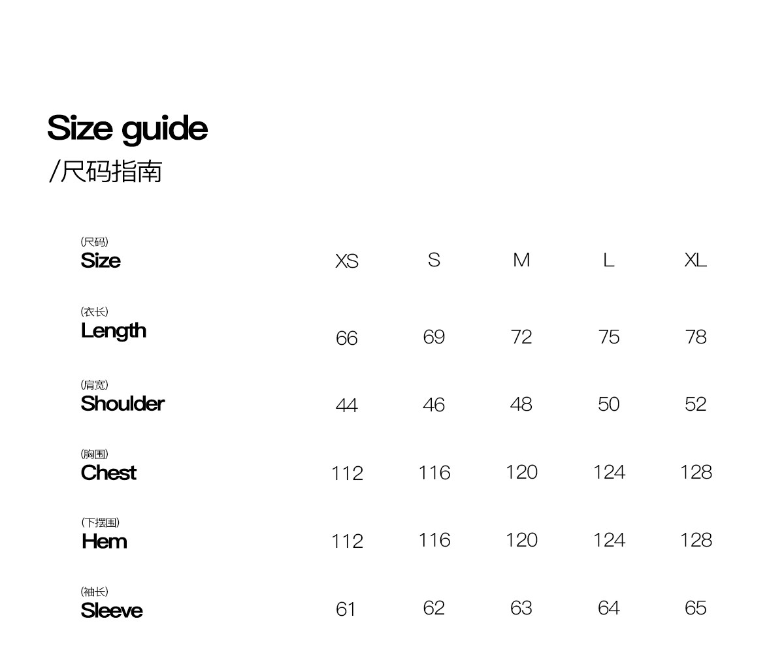The width and height of the screenshot is (784, 653).
Task: Click the "Size guide" heading
Action: click(127, 128)
